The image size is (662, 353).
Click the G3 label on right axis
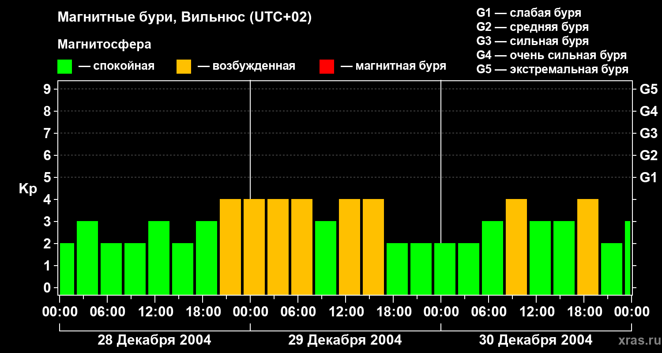point(648,133)
